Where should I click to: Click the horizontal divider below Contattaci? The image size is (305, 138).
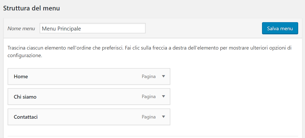coord(153,136)
